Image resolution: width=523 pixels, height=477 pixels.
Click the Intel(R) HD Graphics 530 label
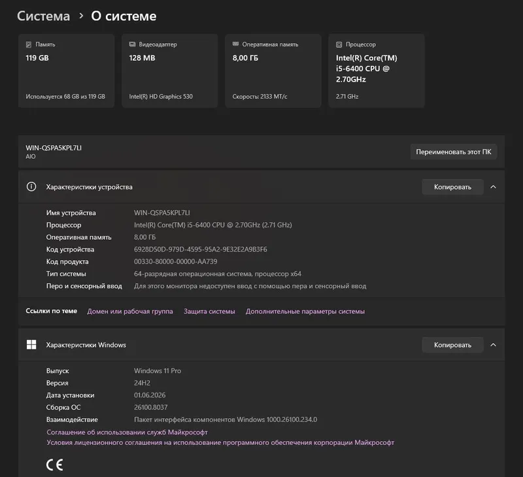pos(161,96)
